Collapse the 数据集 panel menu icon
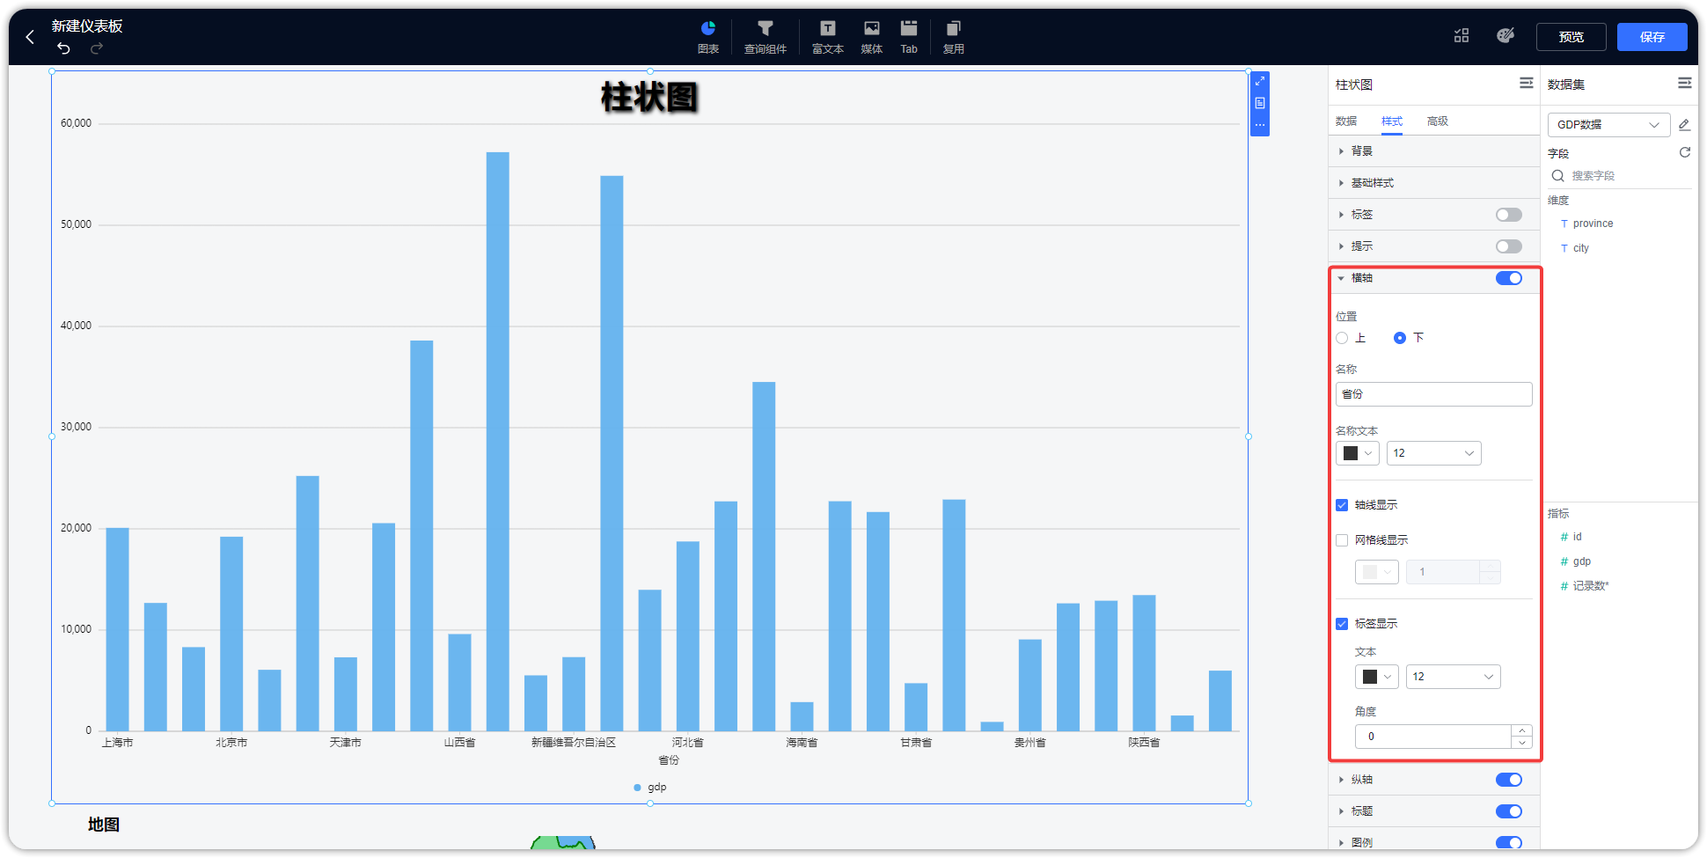1707x858 pixels. (1685, 83)
